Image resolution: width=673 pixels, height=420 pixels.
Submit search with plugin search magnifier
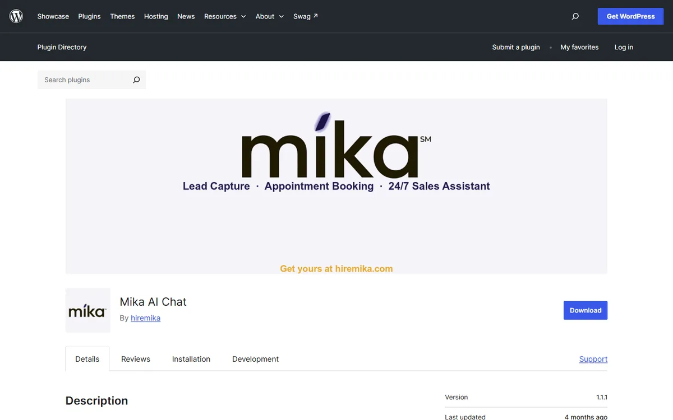tap(136, 80)
